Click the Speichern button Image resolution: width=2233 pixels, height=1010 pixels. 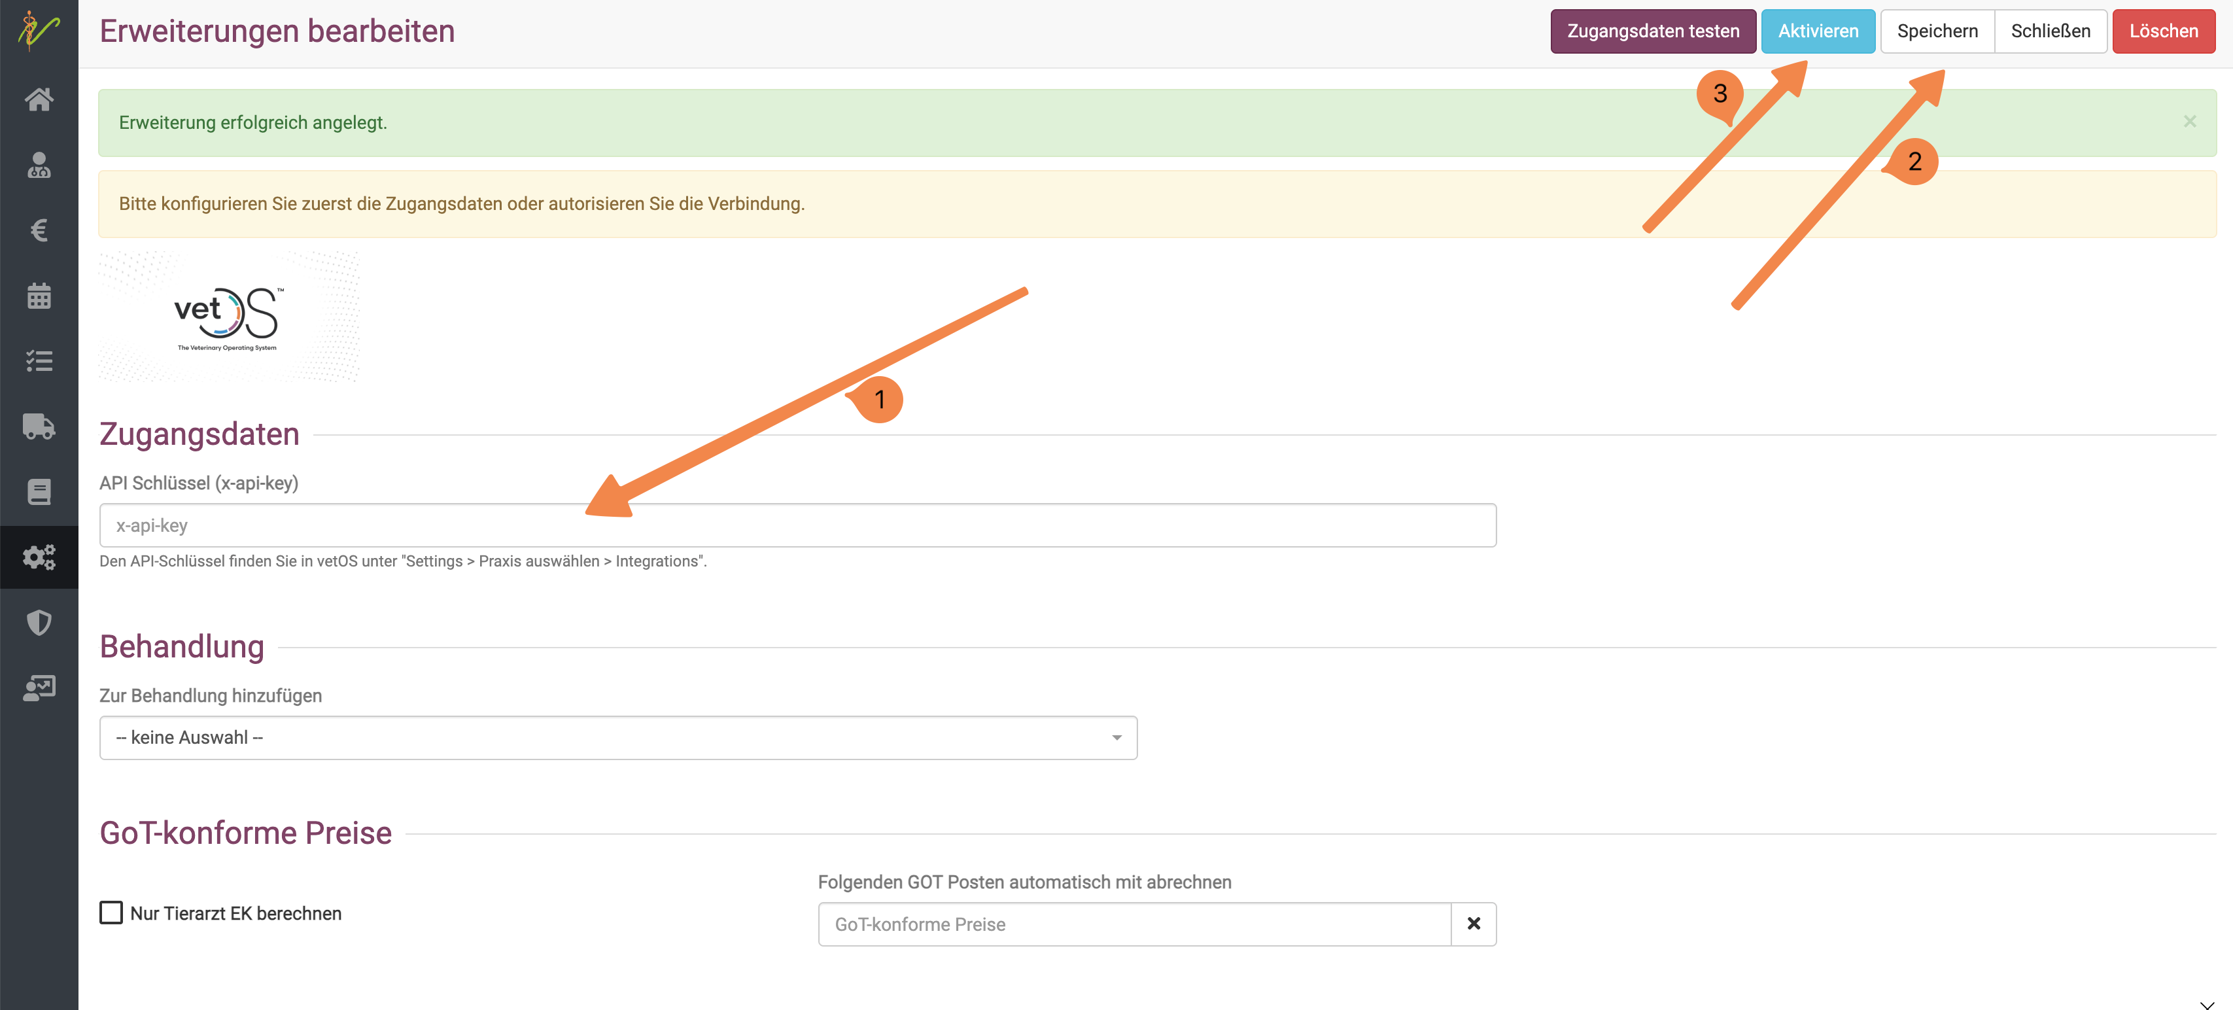(1937, 31)
